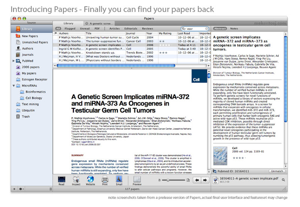
Task: Click the Email tool
Action: click(119, 180)
